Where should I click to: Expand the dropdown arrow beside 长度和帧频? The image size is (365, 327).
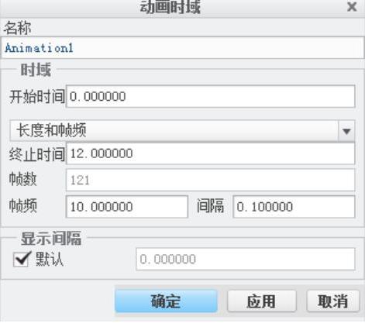click(x=346, y=131)
